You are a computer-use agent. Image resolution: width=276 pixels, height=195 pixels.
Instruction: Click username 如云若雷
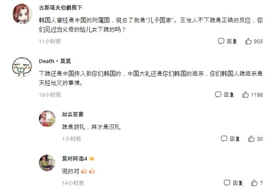(x=73, y=114)
